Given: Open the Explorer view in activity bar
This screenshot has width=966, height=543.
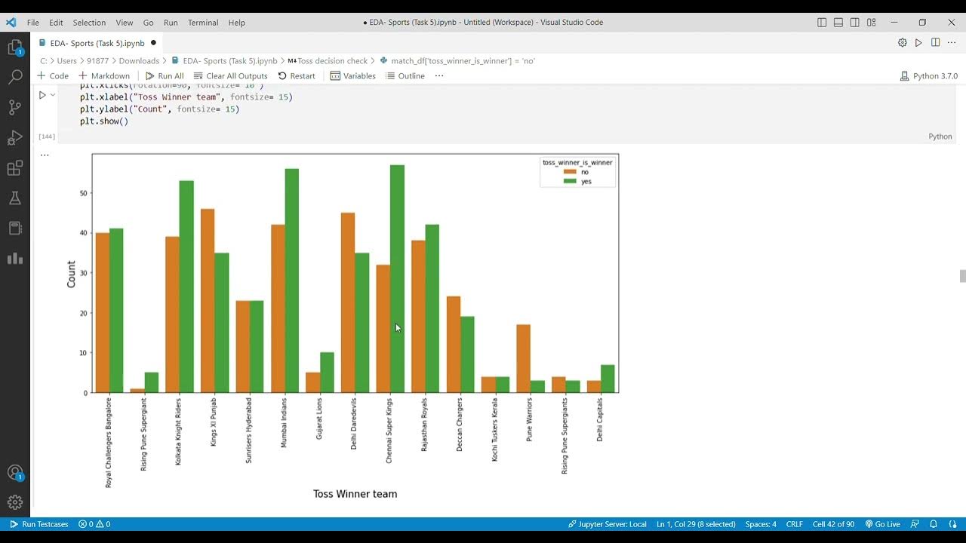Looking at the screenshot, I should (x=15, y=48).
